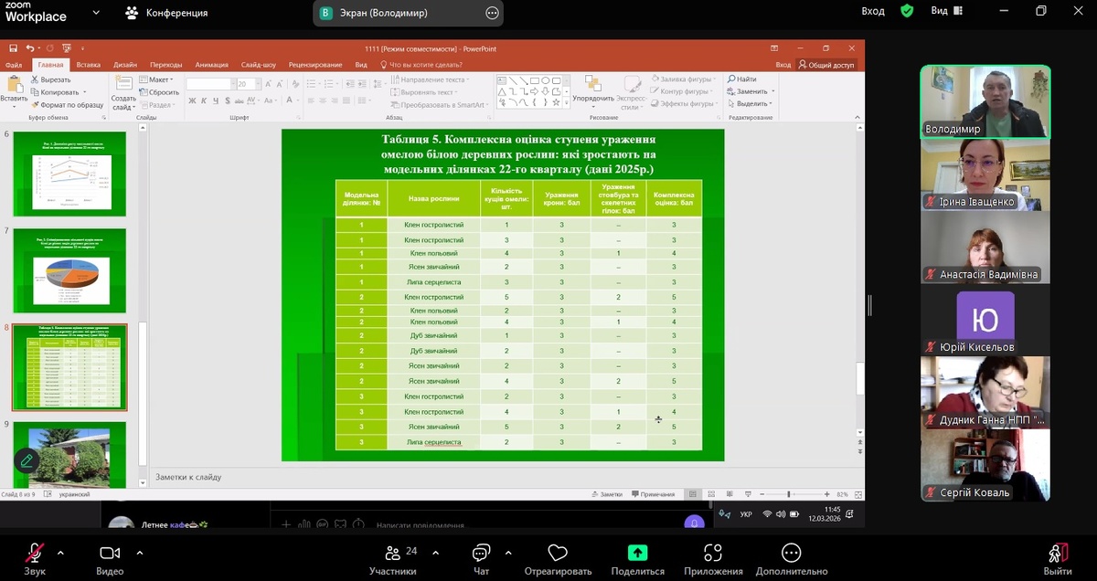Select Ірина Іващенко participant video tile

click(x=985, y=174)
